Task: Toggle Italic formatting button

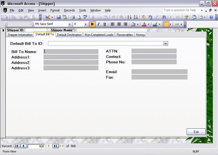Action: coord(98,24)
